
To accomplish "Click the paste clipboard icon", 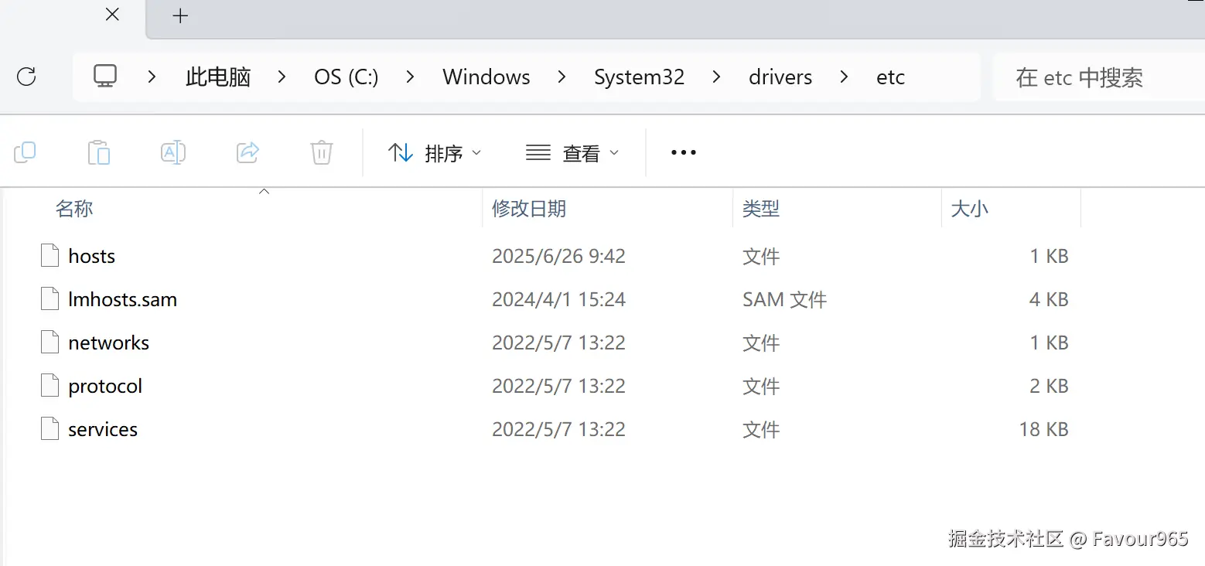I will 99,152.
